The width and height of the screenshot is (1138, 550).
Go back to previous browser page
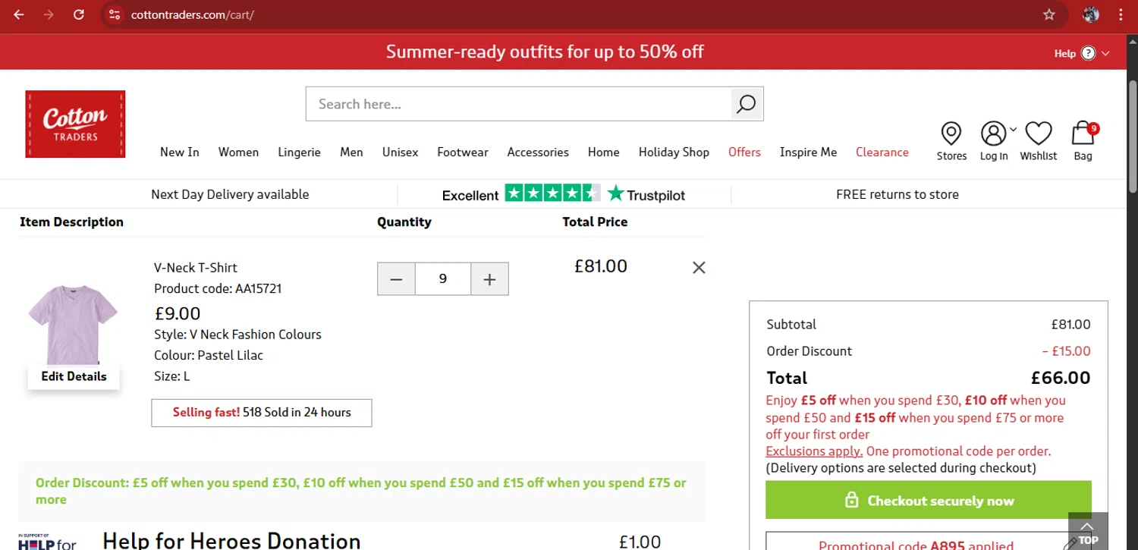pyautogui.click(x=19, y=14)
